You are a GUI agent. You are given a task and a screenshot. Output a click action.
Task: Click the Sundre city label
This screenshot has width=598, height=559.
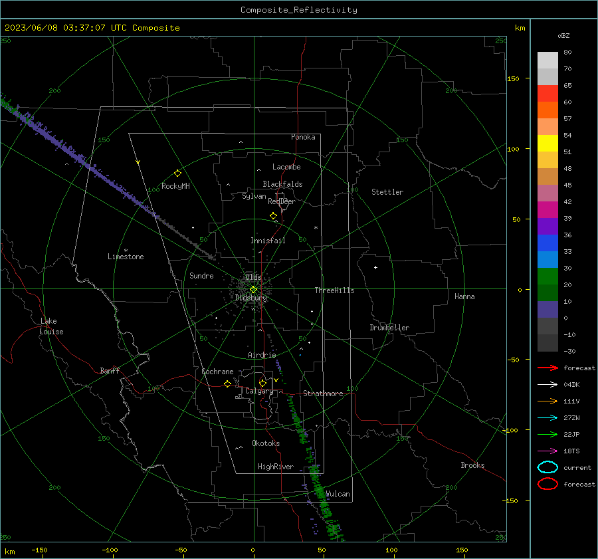(201, 275)
